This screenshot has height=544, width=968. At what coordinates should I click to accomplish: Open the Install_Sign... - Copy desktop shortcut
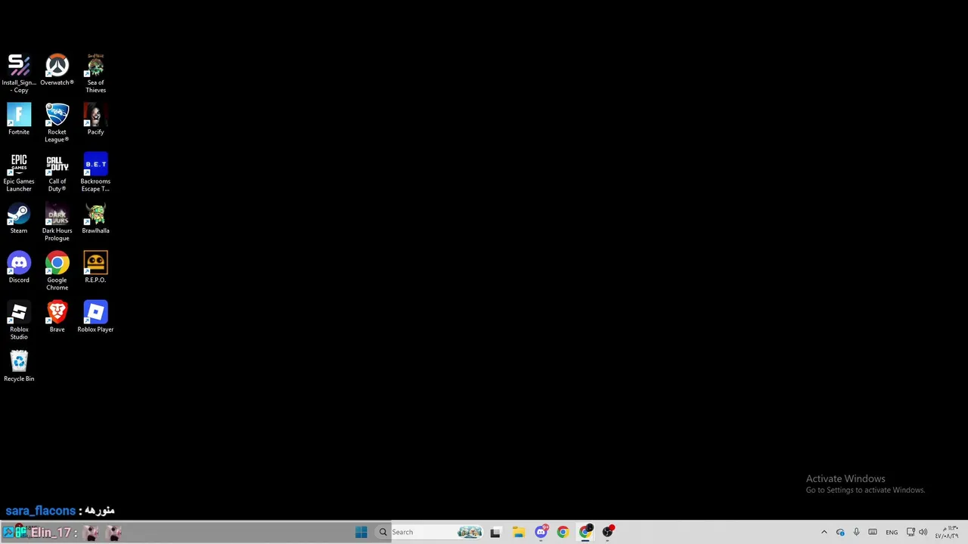pos(19,73)
